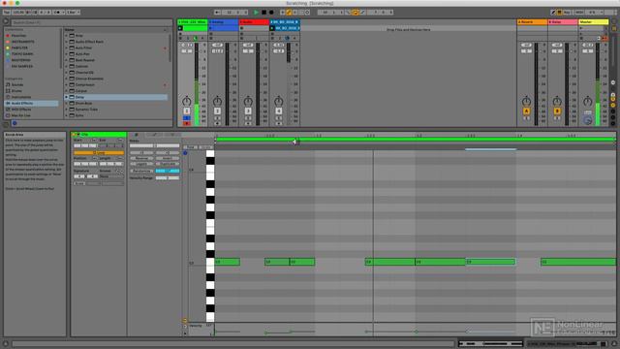Click the Legato button in Notes box
The width and height of the screenshot is (620, 349).
[x=141, y=164]
